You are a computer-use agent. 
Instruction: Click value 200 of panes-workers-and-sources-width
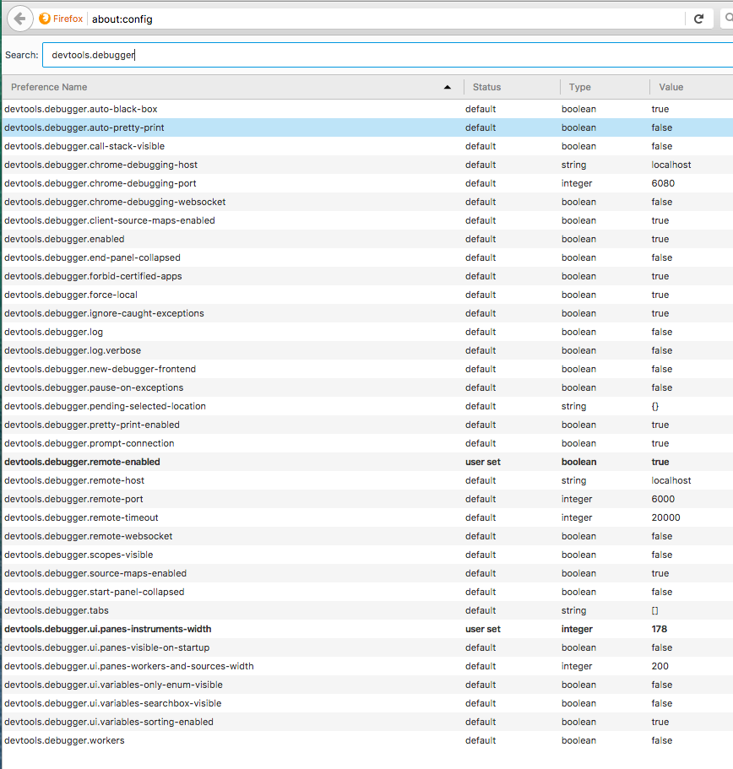point(660,667)
